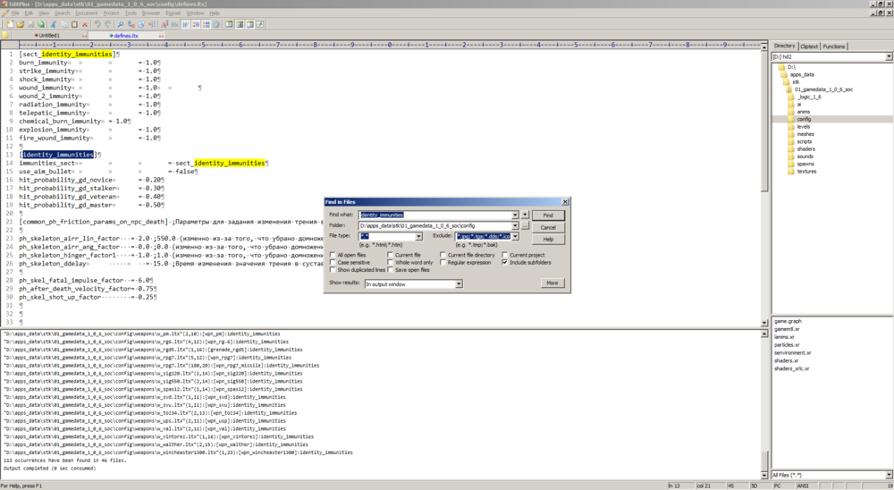This screenshot has width=894, height=490.
Task: Expand the File type combo box
Action: pyautogui.click(x=418, y=237)
